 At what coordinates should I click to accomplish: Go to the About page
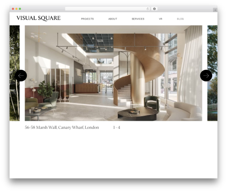point(113,19)
